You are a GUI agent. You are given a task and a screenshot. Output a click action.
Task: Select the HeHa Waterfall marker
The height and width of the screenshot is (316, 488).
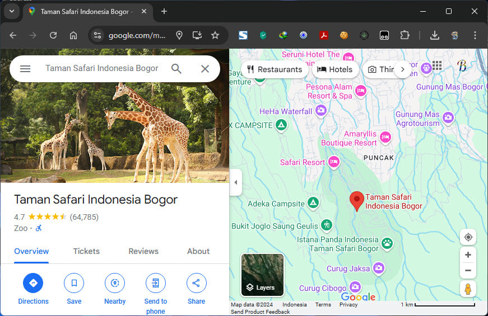click(x=321, y=110)
